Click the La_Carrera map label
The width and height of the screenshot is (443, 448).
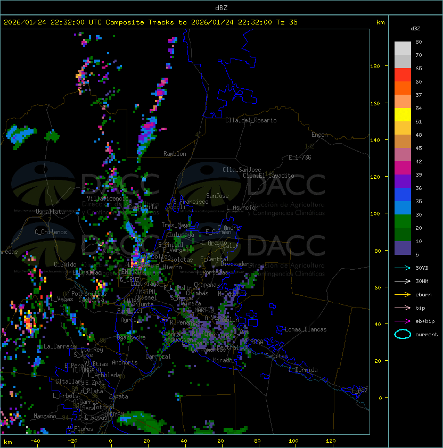coord(60,346)
